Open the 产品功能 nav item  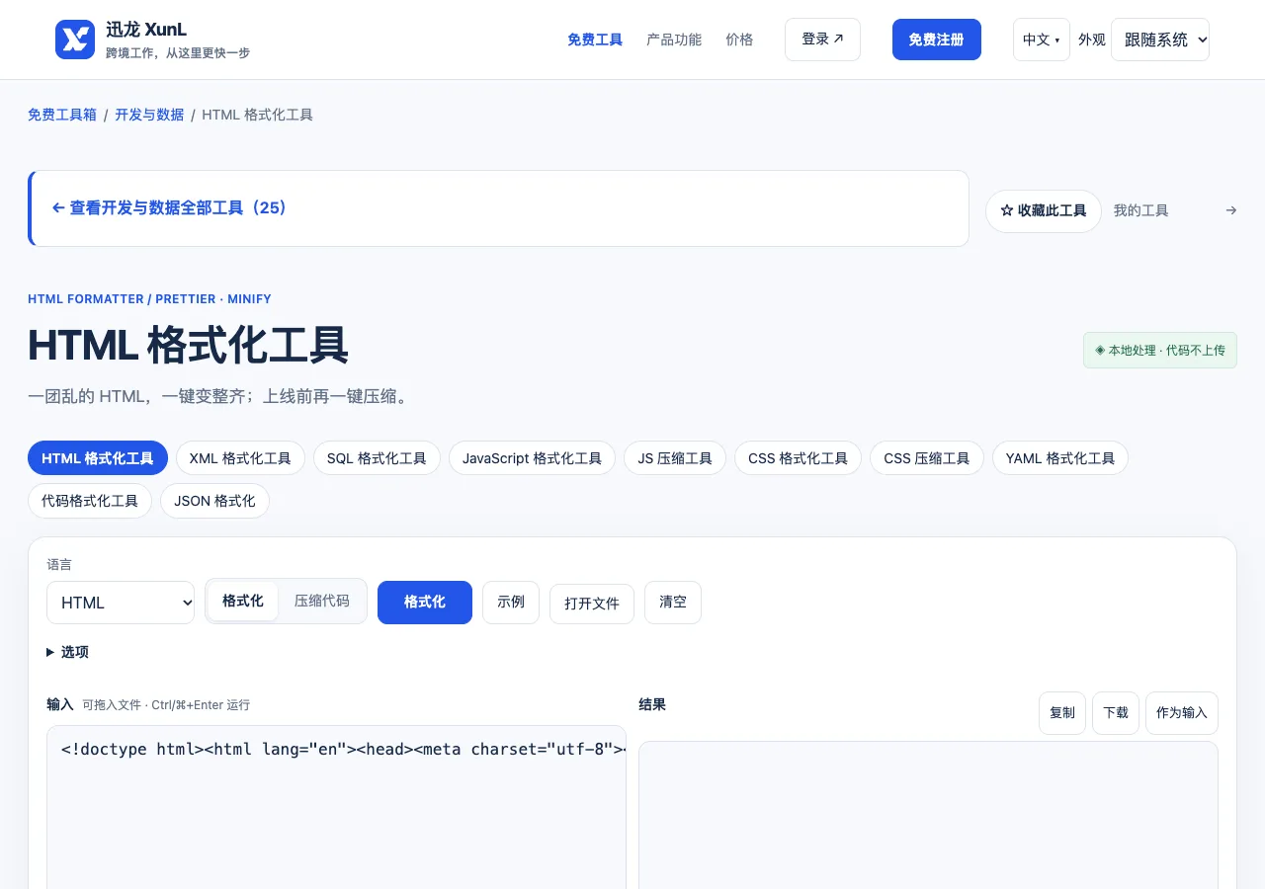[x=674, y=40]
